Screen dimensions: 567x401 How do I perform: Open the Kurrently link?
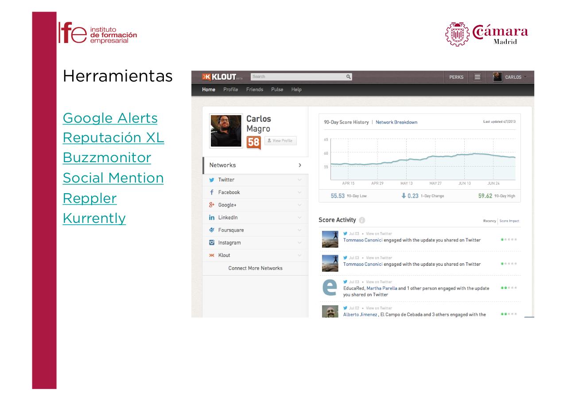[94, 218]
